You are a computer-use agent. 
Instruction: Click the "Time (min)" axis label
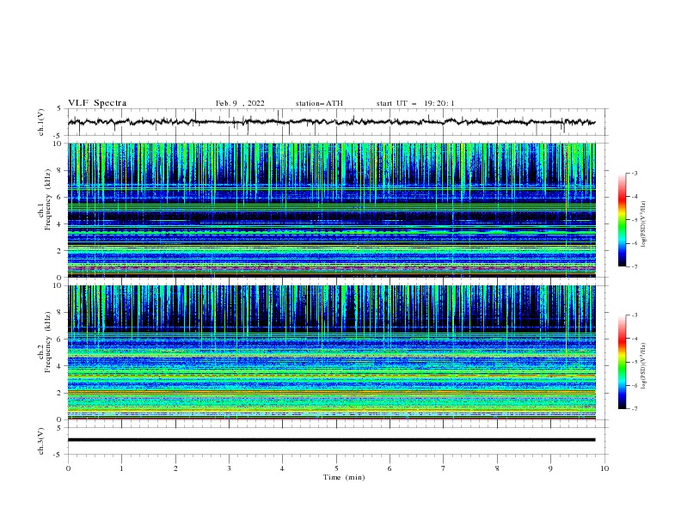click(x=344, y=477)
